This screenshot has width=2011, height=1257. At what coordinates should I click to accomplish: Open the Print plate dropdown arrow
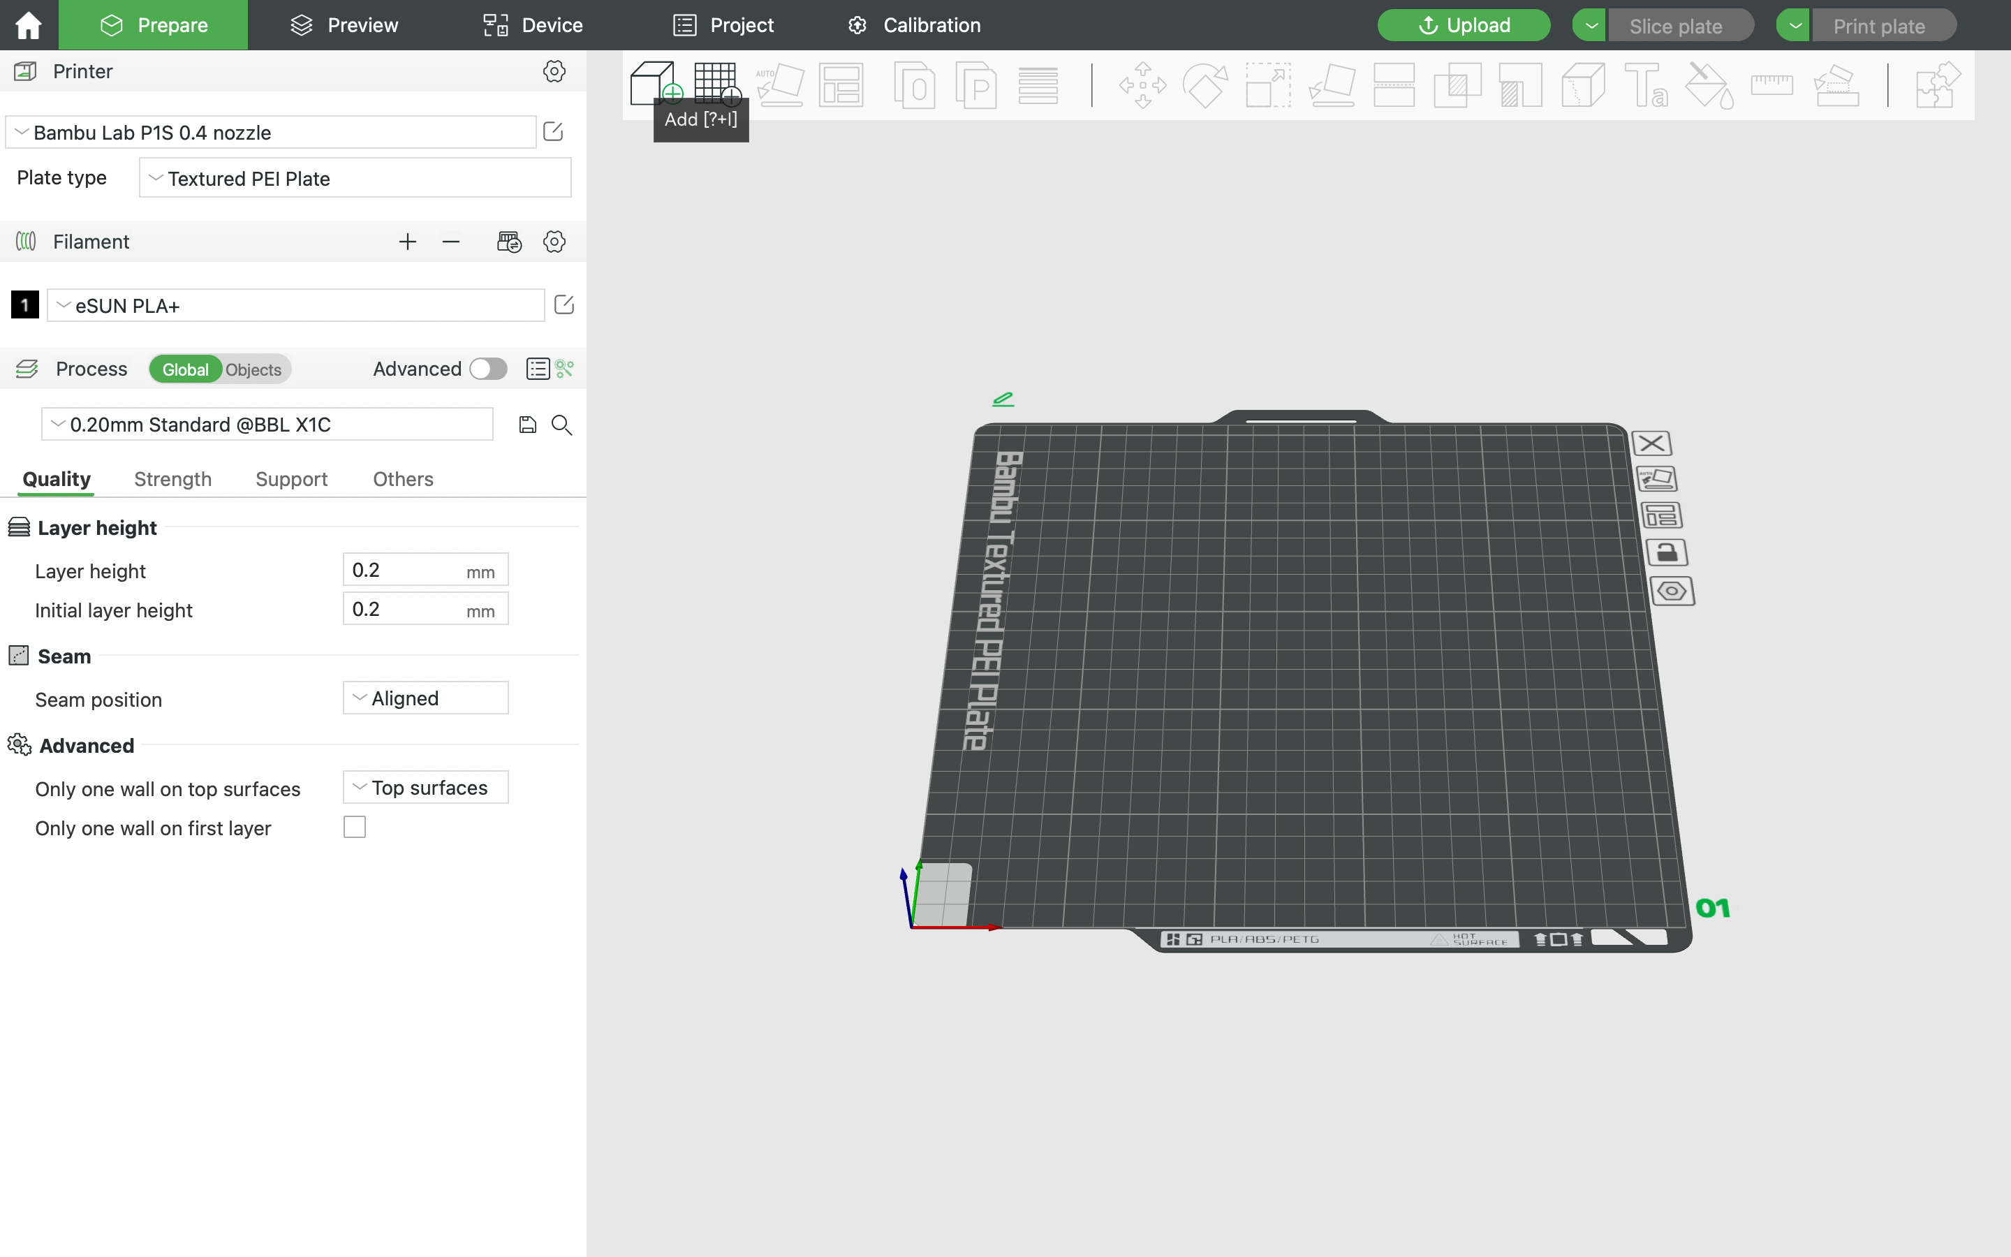point(1794,25)
